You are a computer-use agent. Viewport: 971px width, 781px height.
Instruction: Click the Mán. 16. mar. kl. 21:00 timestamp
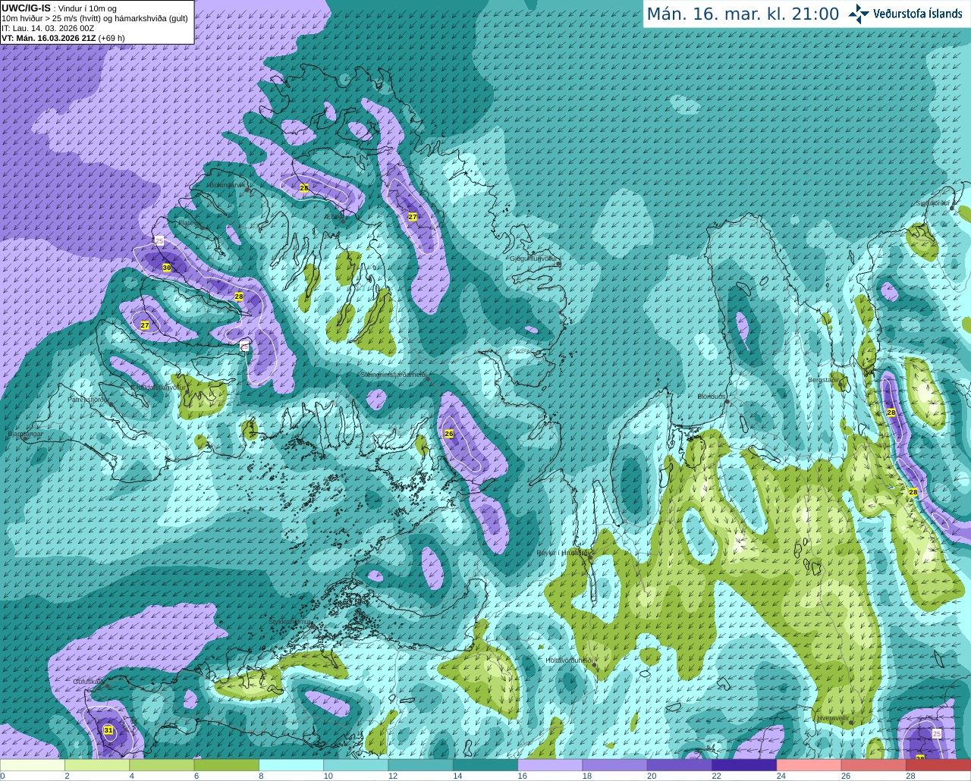(x=743, y=14)
